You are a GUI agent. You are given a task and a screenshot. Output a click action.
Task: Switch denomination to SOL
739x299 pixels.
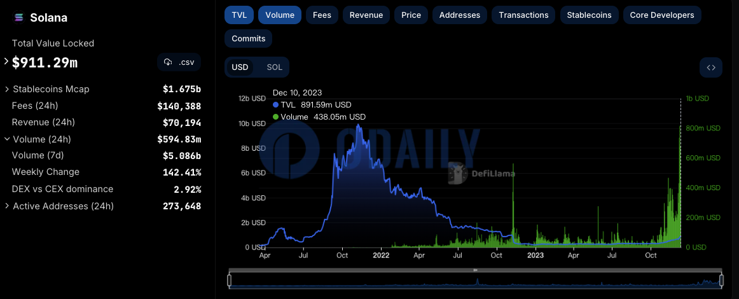click(274, 67)
